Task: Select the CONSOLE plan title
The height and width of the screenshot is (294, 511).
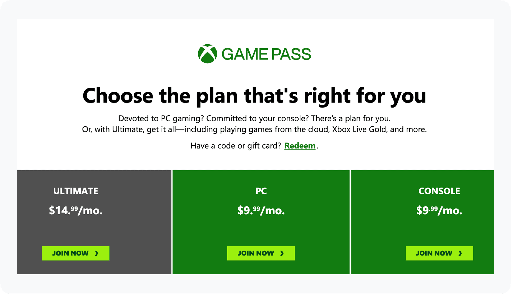Action: (x=439, y=191)
